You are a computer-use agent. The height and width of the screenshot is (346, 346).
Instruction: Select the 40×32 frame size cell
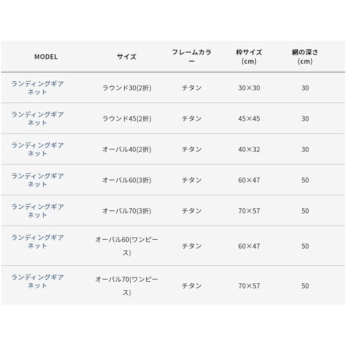point(249,149)
